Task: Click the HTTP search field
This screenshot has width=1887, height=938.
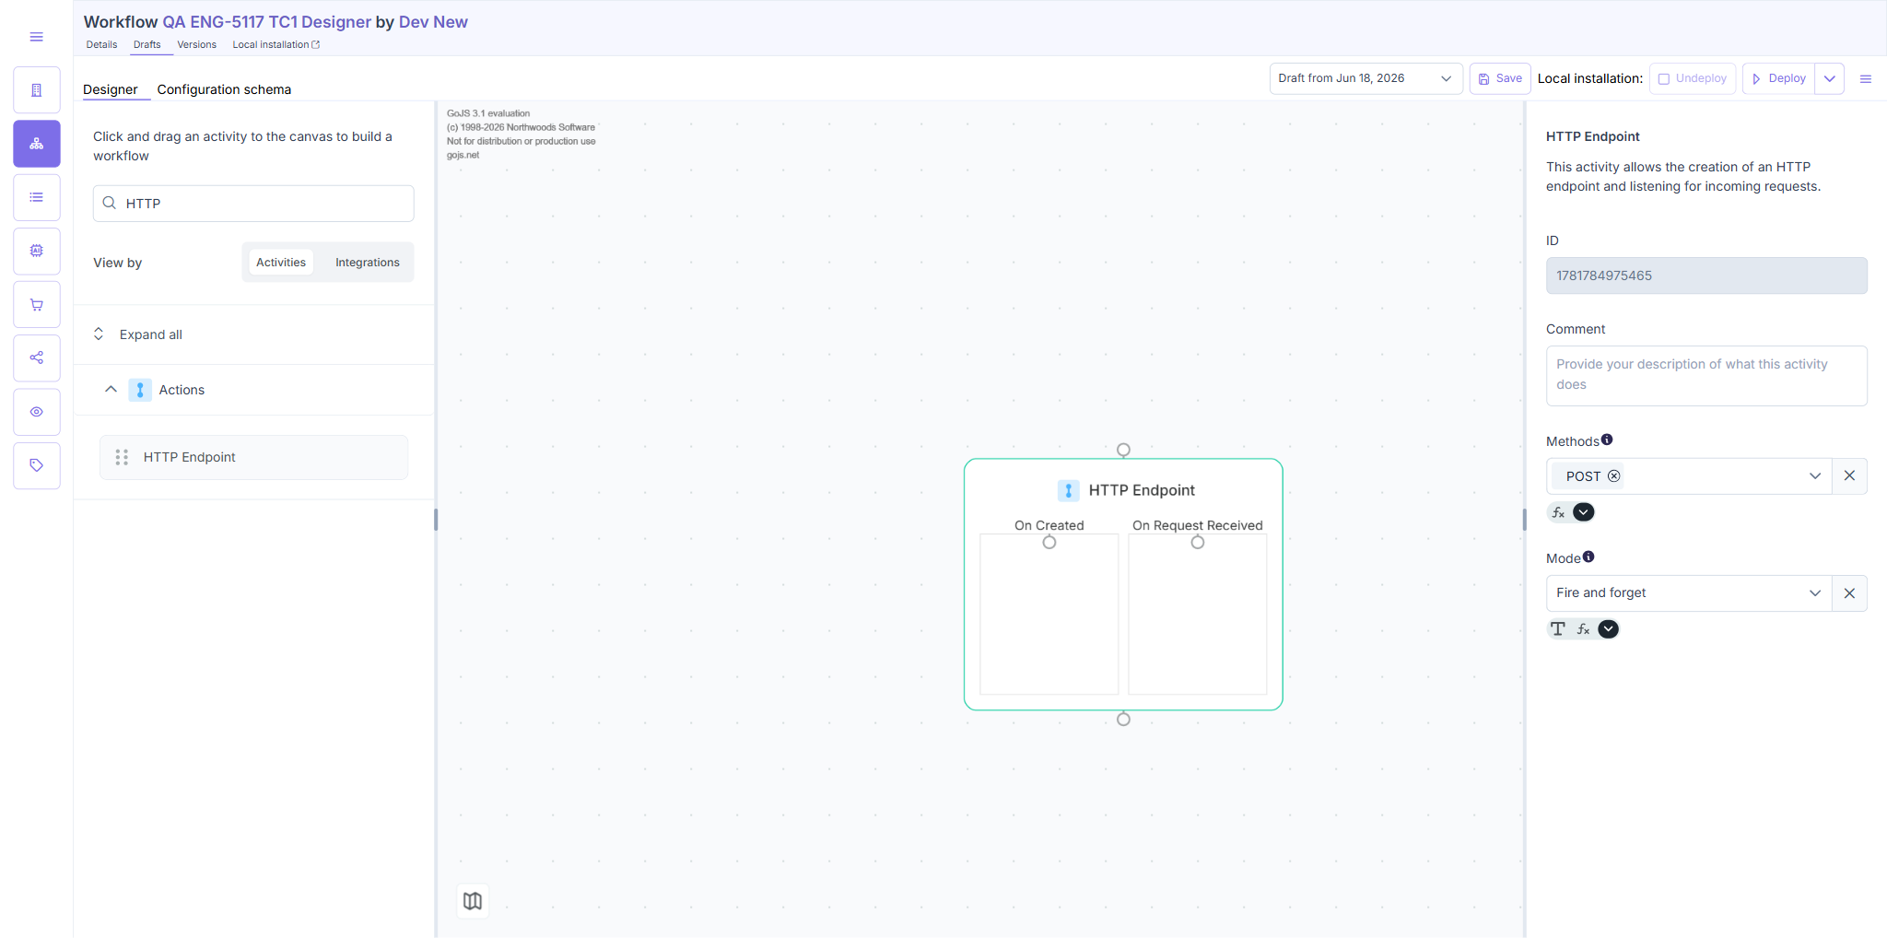Action: [x=253, y=204]
